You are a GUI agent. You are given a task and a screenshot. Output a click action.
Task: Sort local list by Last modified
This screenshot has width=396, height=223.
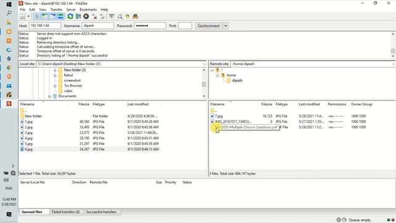tap(138, 104)
